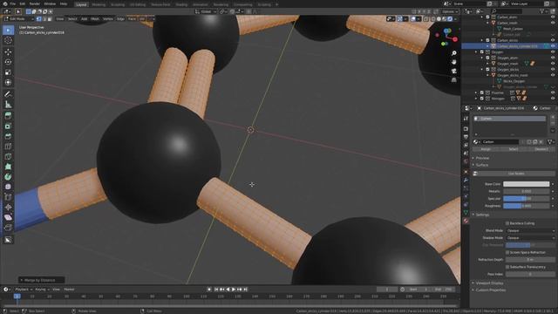Select the Transform tool
The width and height of the screenshot is (558, 314).
tap(8, 83)
